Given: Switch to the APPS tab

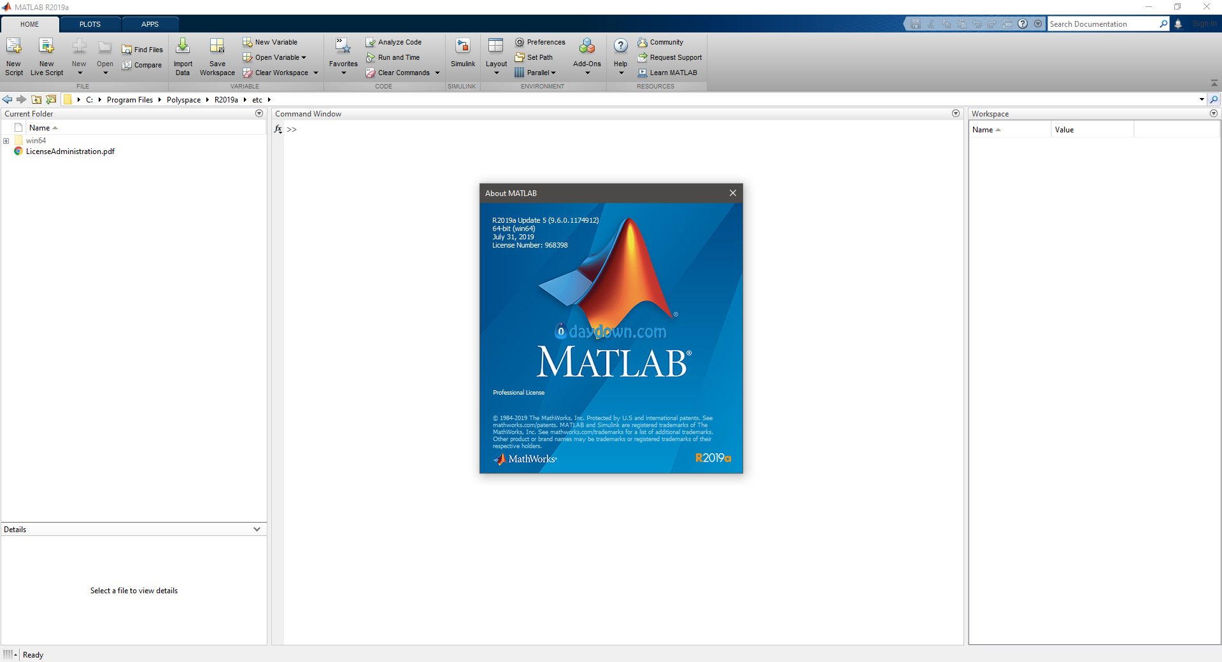Looking at the screenshot, I should pyautogui.click(x=150, y=24).
